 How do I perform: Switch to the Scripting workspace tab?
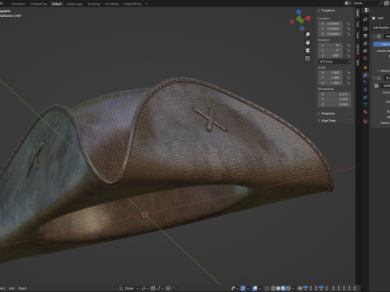[93, 4]
